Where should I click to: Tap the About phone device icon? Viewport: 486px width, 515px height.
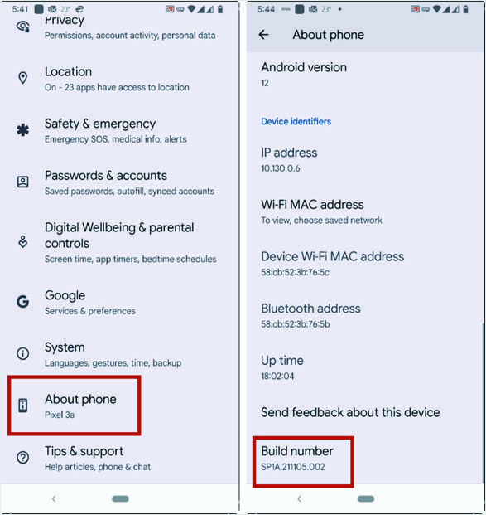[x=22, y=406]
